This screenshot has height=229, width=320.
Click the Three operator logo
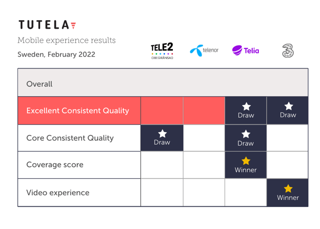288,51
